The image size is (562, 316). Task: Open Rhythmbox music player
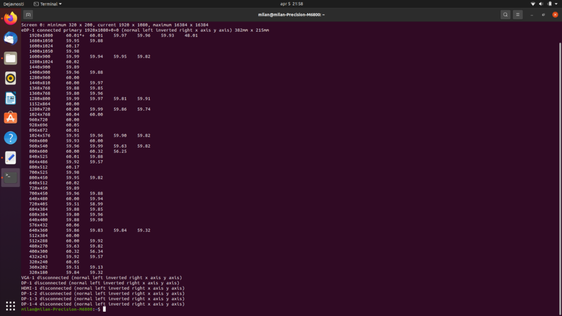tap(10, 78)
